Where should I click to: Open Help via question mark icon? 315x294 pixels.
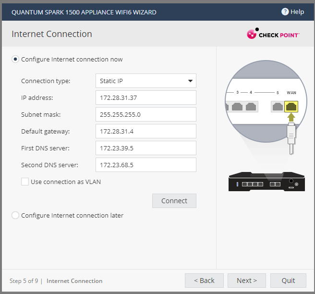[285, 12]
